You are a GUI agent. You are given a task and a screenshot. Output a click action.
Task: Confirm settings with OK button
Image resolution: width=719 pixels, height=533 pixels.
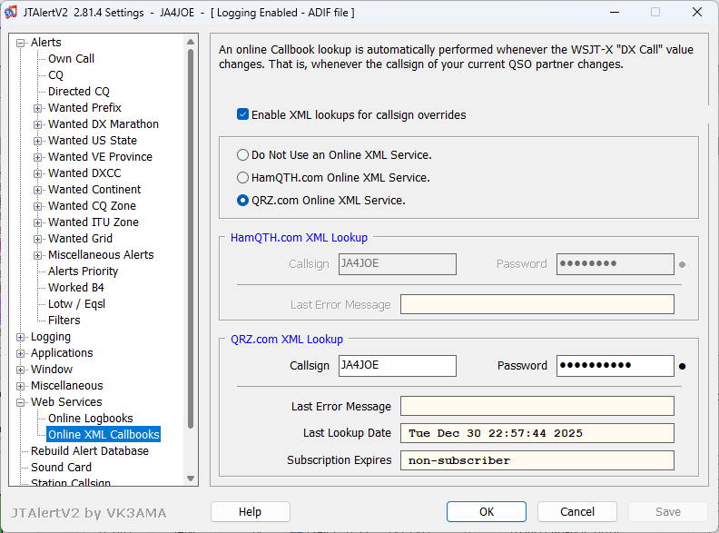pos(487,511)
